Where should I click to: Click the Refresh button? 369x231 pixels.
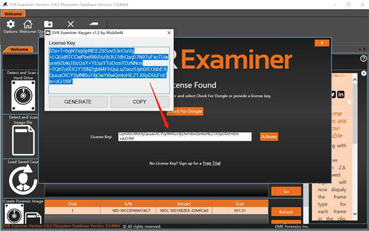pos(286,212)
